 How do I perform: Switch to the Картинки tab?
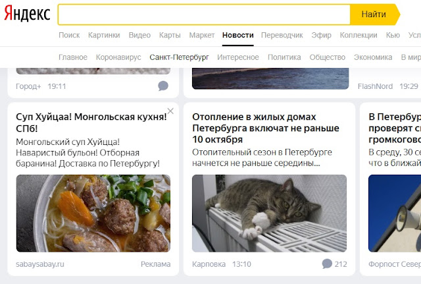(104, 35)
